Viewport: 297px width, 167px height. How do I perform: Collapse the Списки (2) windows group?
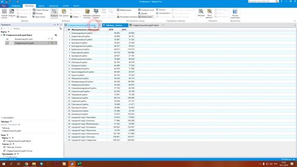[13, 144]
